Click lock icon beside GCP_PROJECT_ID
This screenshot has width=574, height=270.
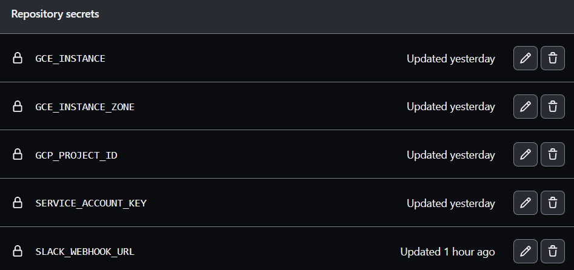(18, 155)
